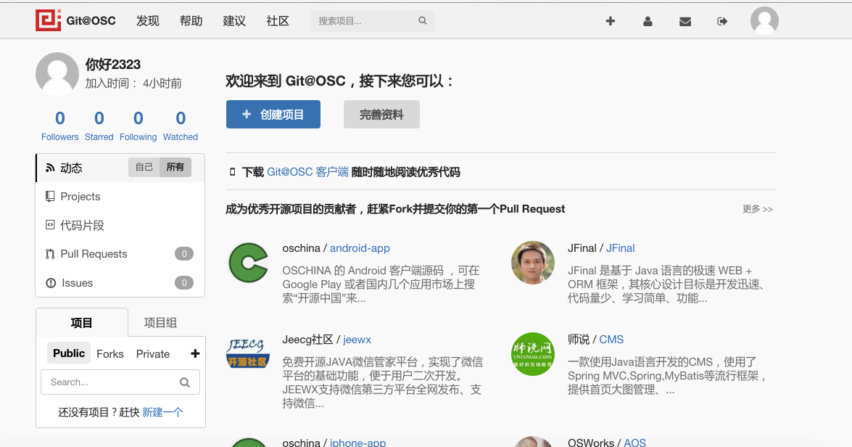Click the 完善资料 button

coord(381,114)
